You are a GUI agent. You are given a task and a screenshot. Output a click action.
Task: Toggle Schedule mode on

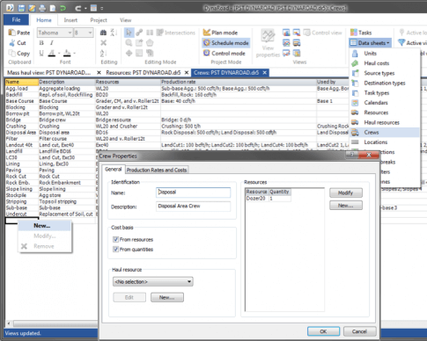coord(226,43)
